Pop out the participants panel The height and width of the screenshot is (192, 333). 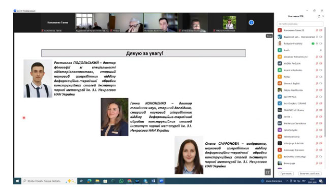pyautogui.click(x=319, y=16)
